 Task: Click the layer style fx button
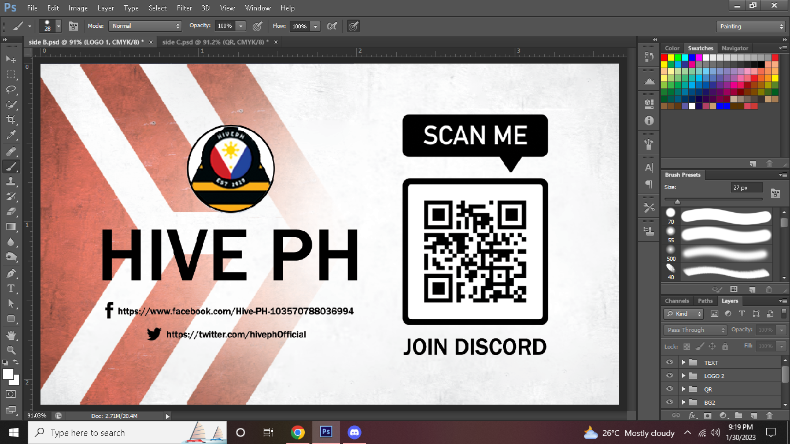pyautogui.click(x=692, y=416)
